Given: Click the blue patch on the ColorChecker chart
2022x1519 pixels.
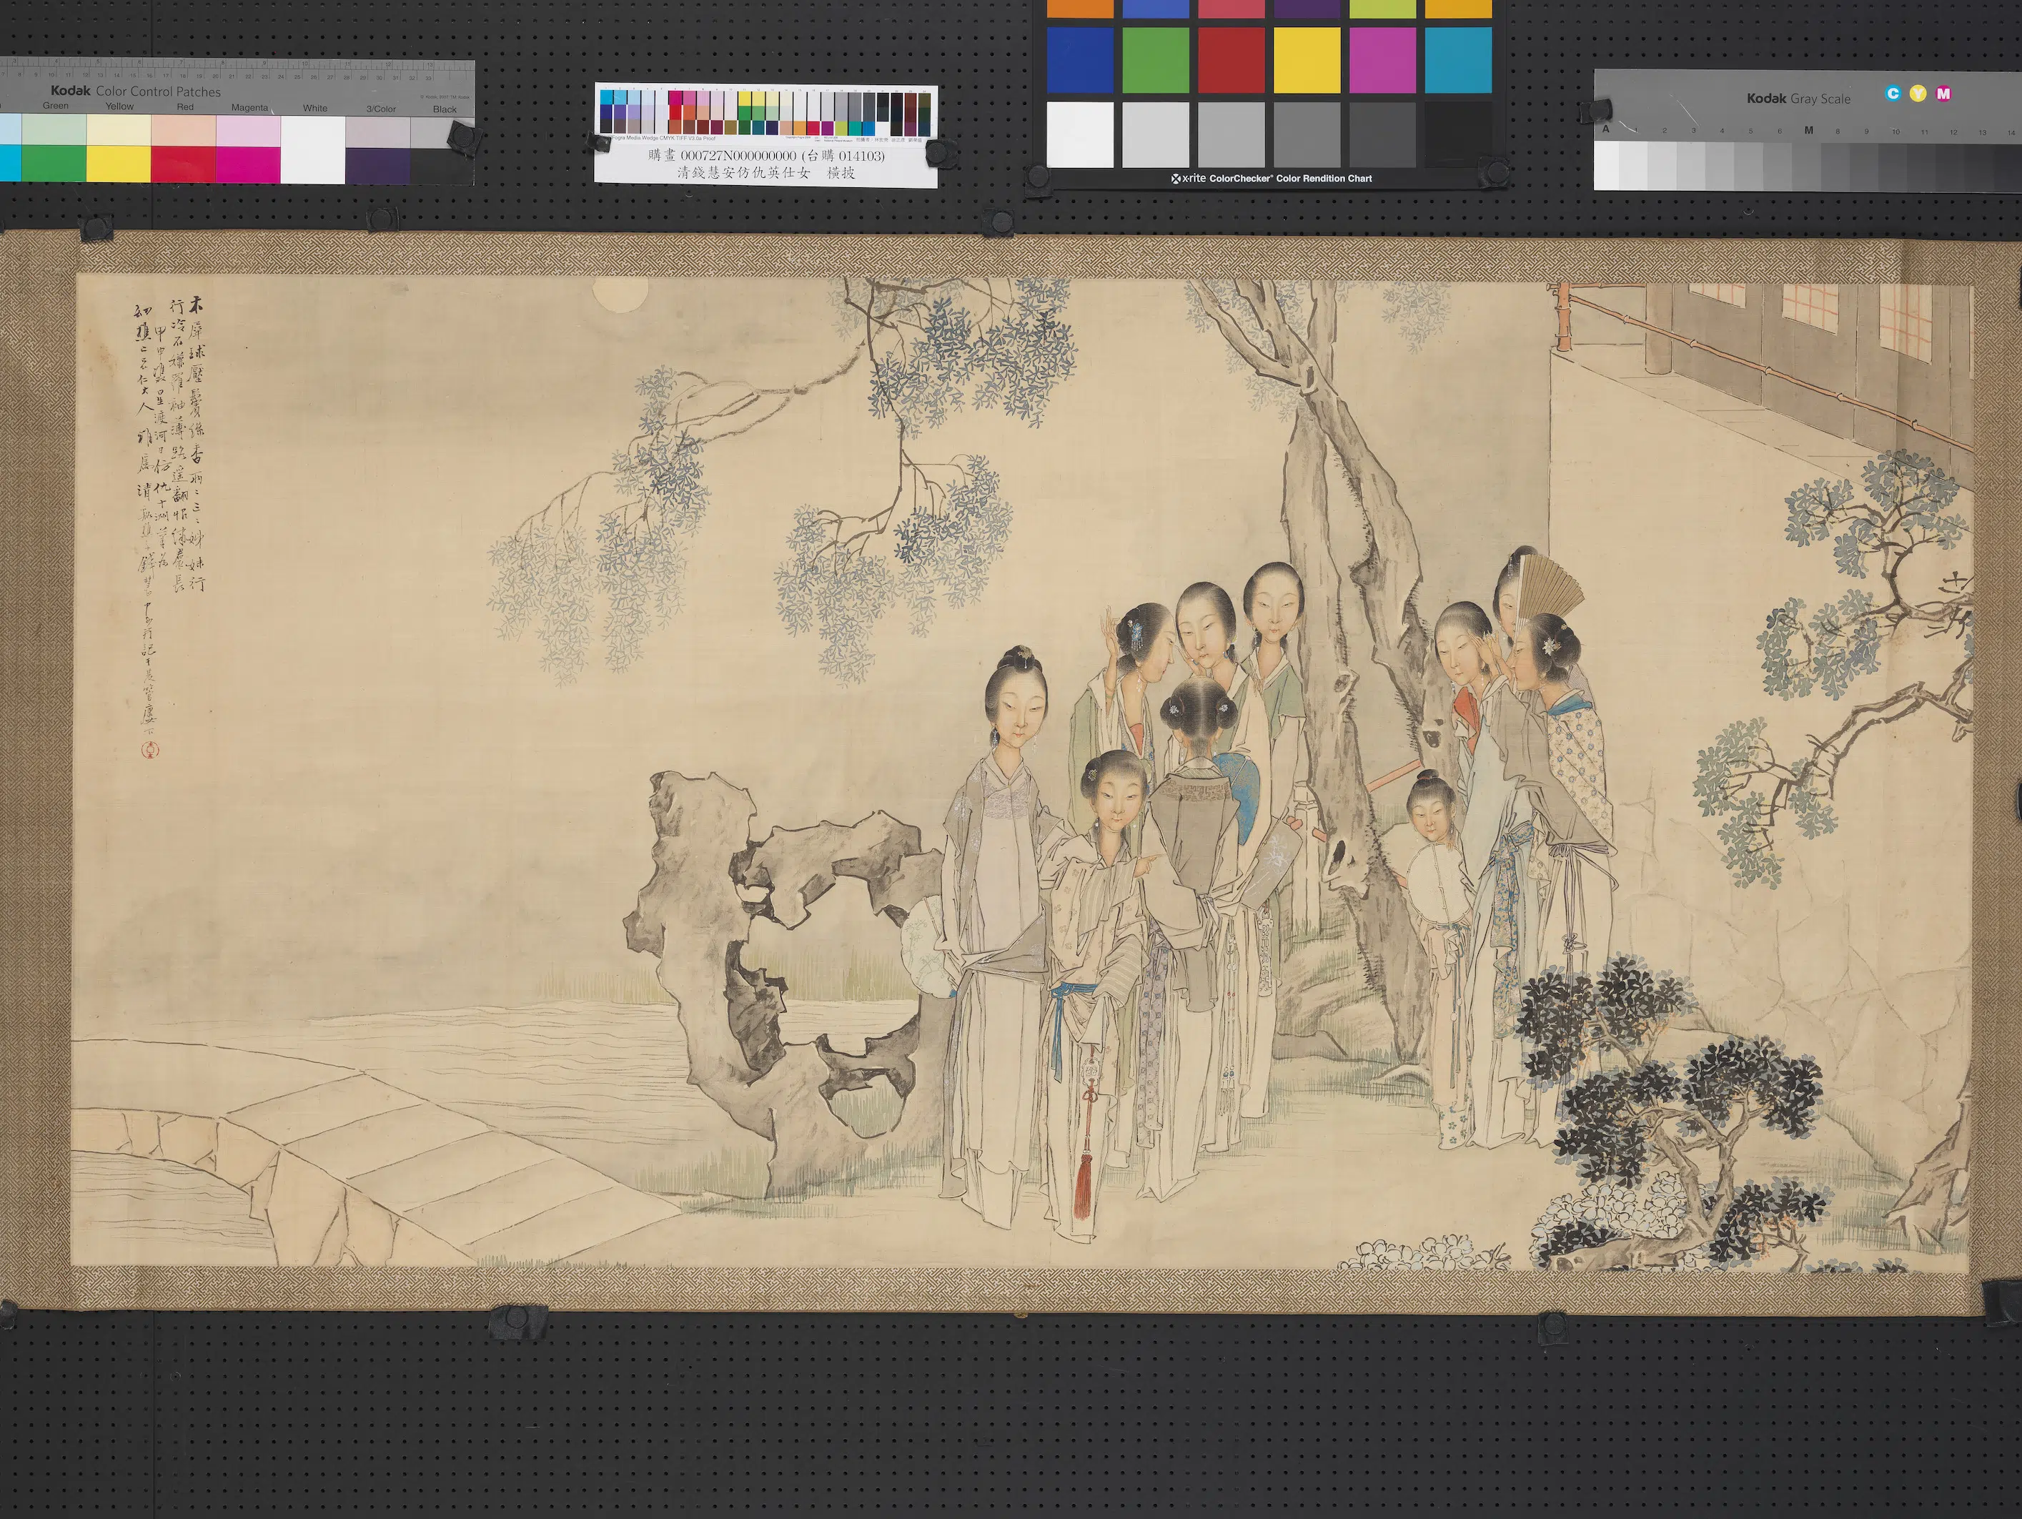Looking at the screenshot, I should click(x=1079, y=59).
